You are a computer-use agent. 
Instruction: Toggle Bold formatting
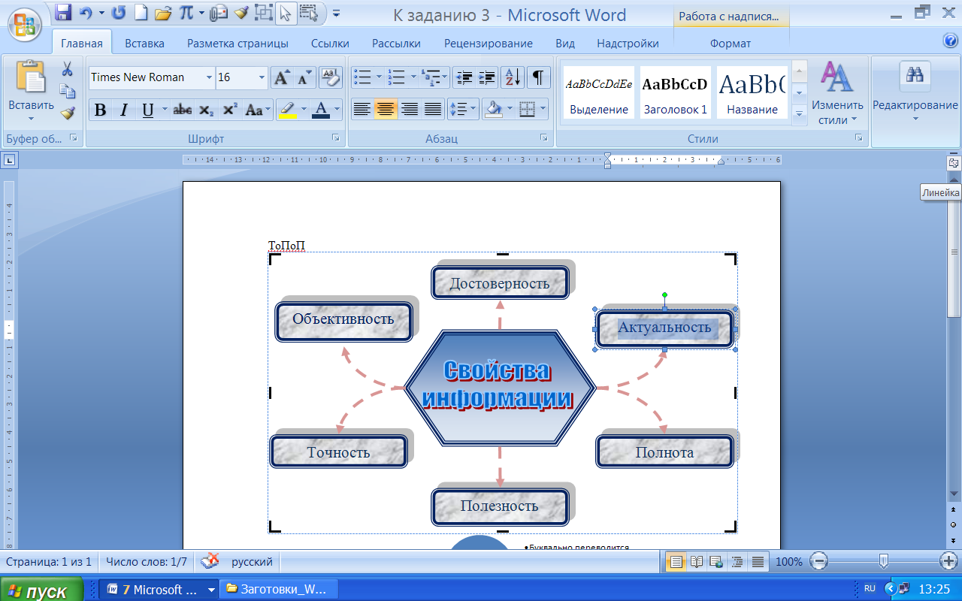point(100,110)
